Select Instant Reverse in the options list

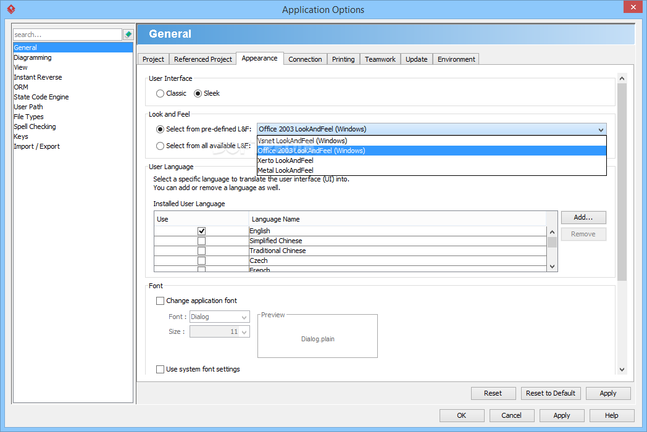click(x=73, y=77)
